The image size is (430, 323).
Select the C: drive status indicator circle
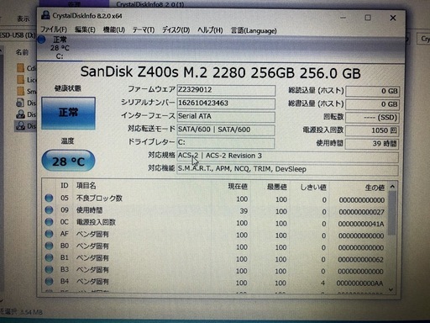coord(41,40)
